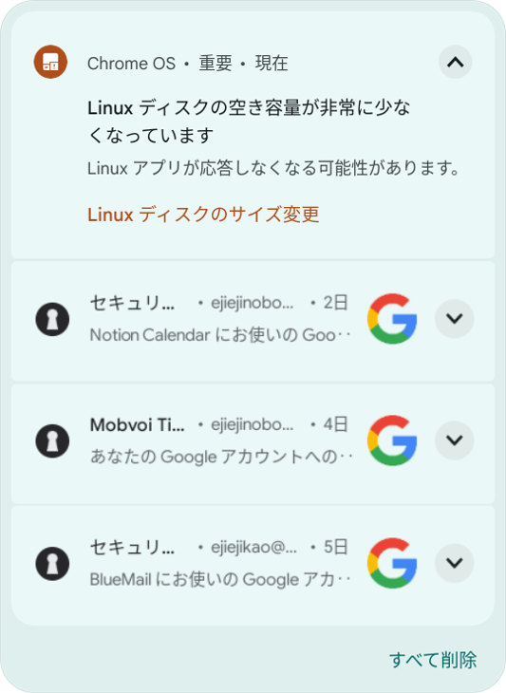Viewport: 506px width, 693px height.
Task: Collapse the Chrome OS notification with the up chevron
Action: coord(455,62)
